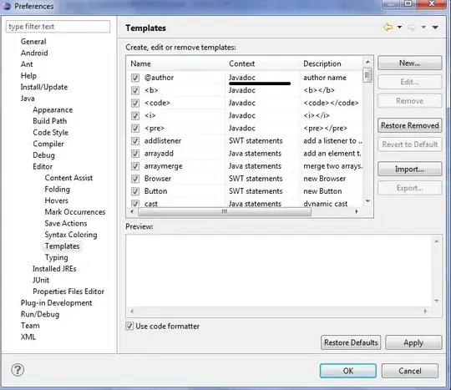Click the Import... button
This screenshot has width=451, height=390.
tap(410, 169)
